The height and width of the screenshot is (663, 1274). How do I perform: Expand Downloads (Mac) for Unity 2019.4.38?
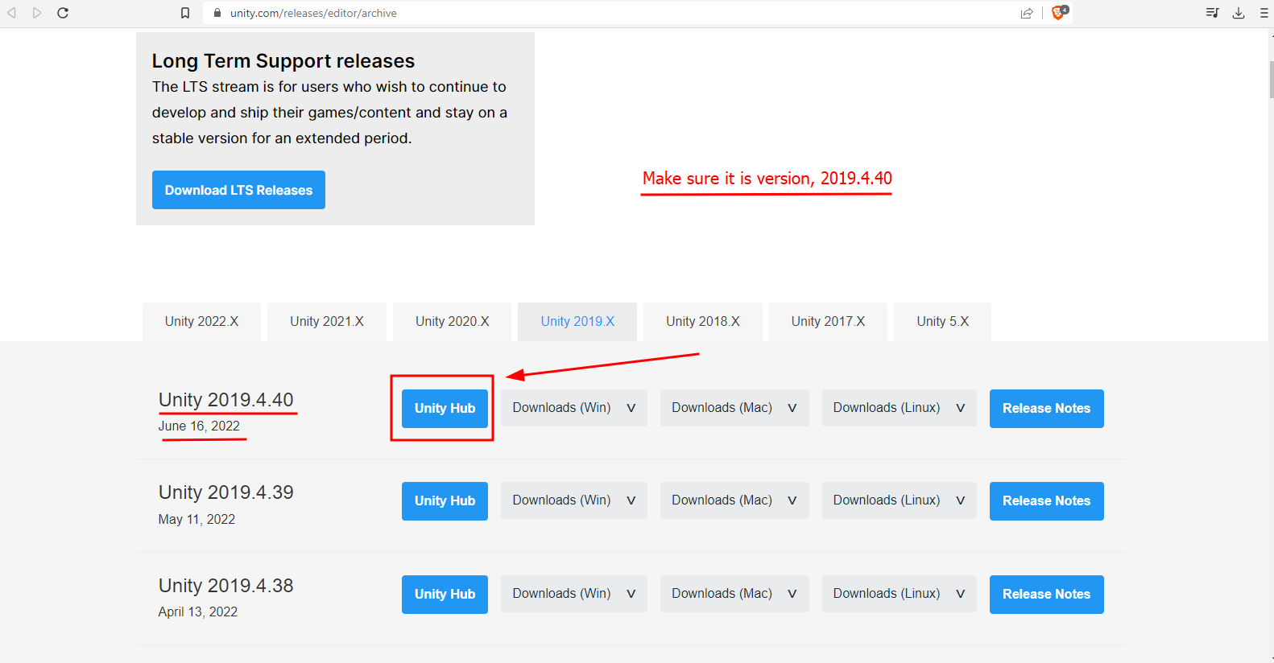tap(734, 594)
